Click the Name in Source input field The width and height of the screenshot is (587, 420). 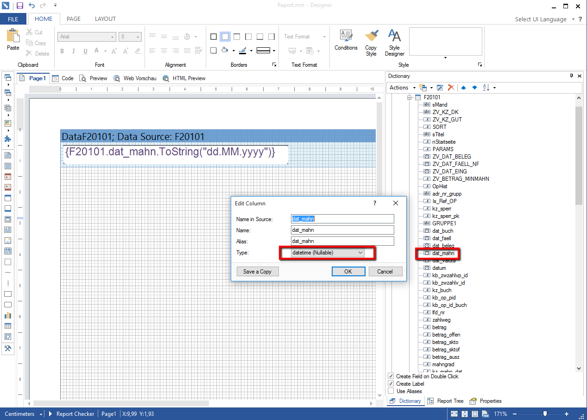342,219
